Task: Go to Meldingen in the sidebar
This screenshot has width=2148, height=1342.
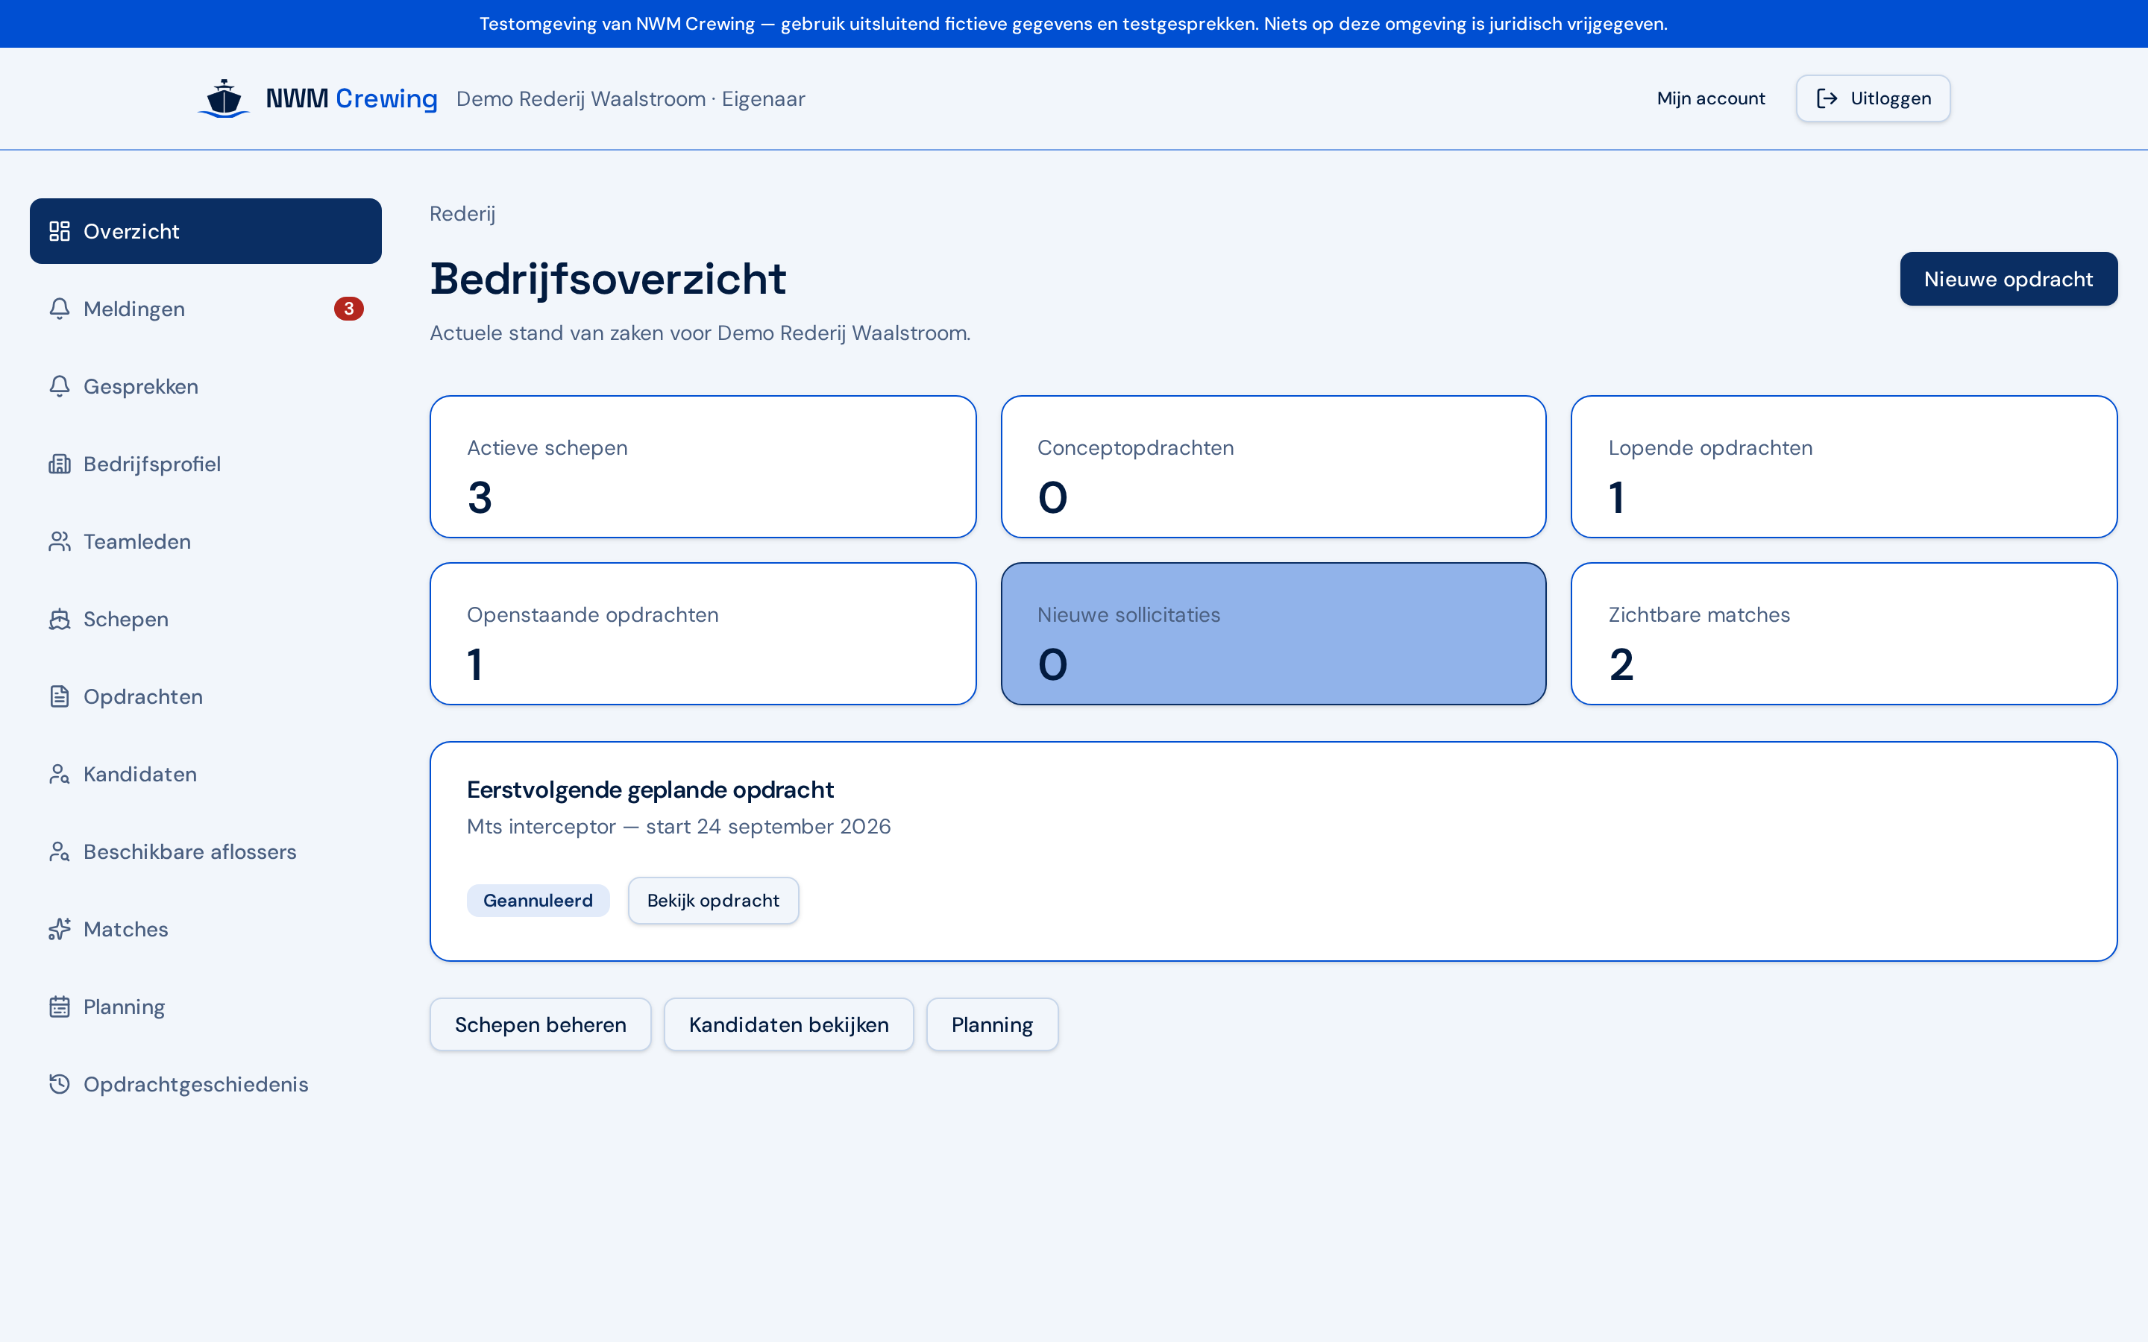Action: [x=206, y=309]
